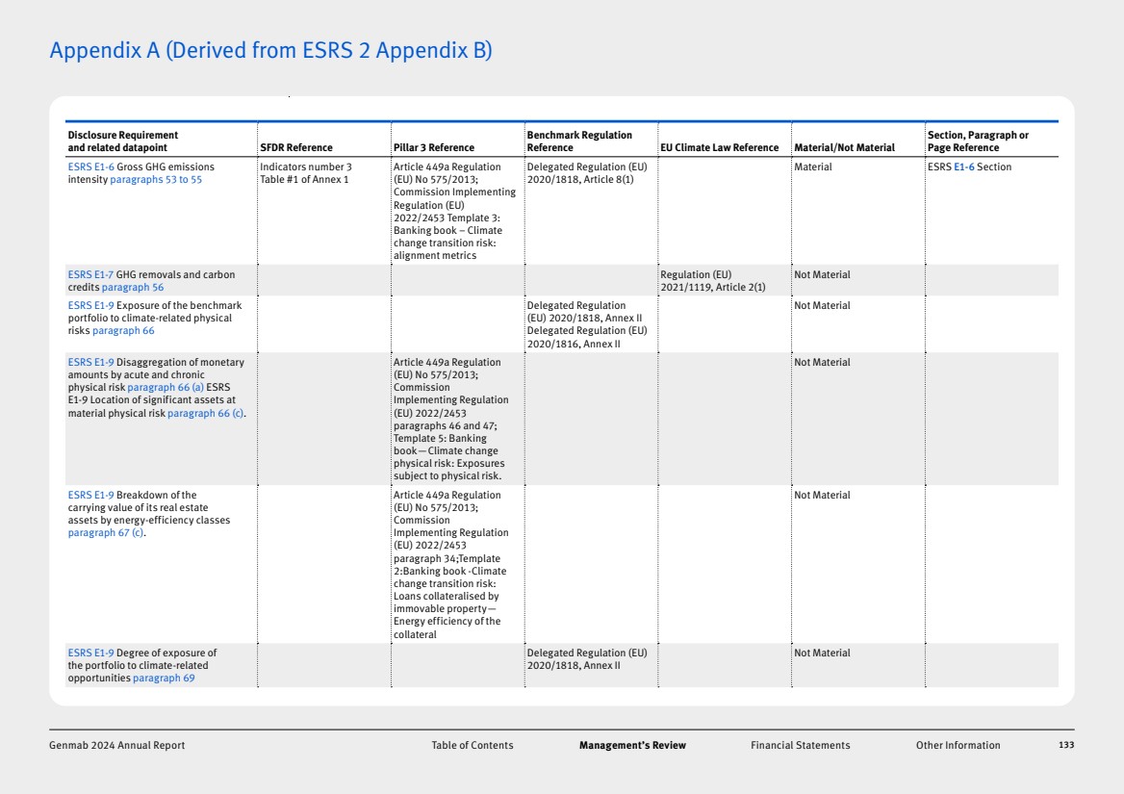The width and height of the screenshot is (1124, 794).
Task: Click the 'paragraph 56' link
Action: tap(133, 288)
